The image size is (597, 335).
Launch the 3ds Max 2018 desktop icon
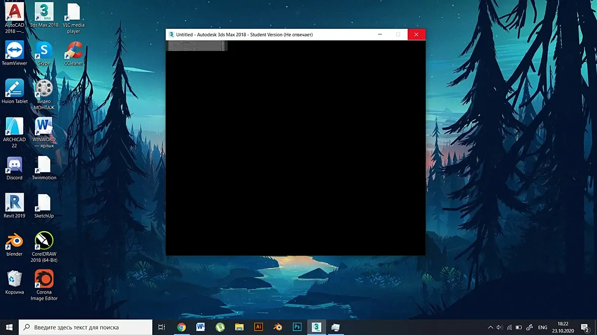click(44, 15)
